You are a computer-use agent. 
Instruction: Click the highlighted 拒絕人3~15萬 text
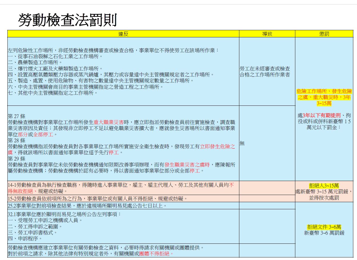[x=324, y=186]
